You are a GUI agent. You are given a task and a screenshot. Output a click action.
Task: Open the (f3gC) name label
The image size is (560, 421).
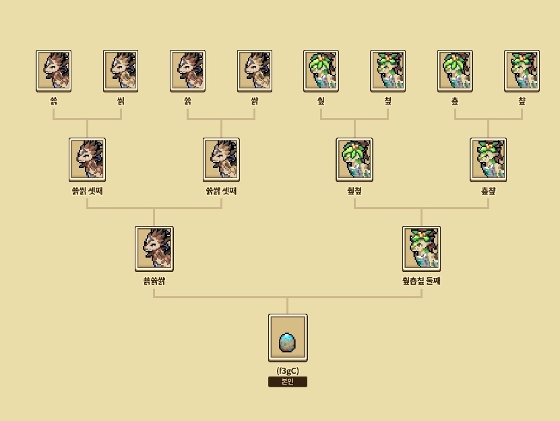click(x=288, y=370)
